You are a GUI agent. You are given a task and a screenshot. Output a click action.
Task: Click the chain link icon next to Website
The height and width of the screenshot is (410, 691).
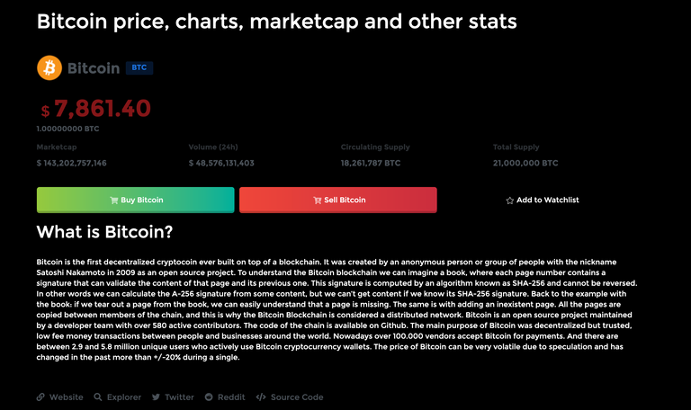[x=40, y=397]
